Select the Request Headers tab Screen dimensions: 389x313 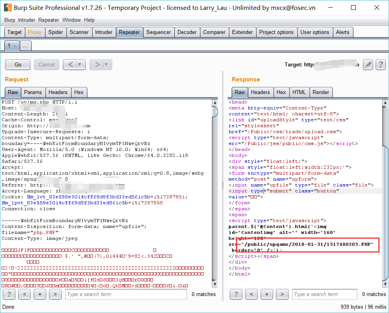coord(58,92)
